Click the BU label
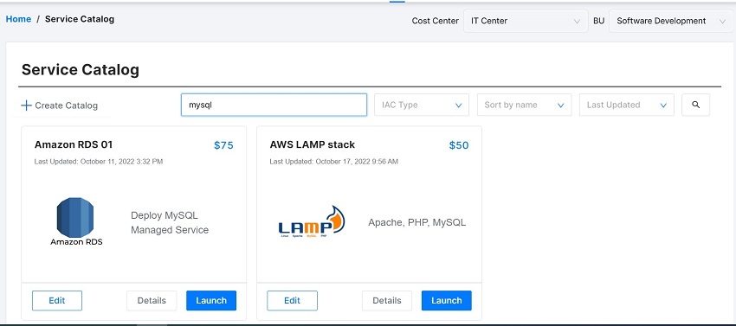 tap(598, 21)
